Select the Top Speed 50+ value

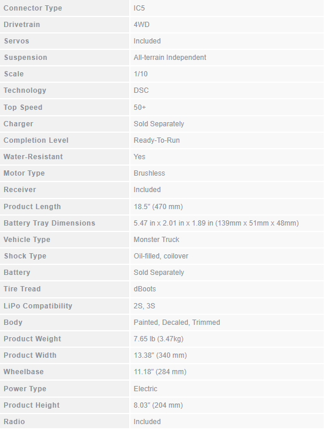tap(140, 107)
